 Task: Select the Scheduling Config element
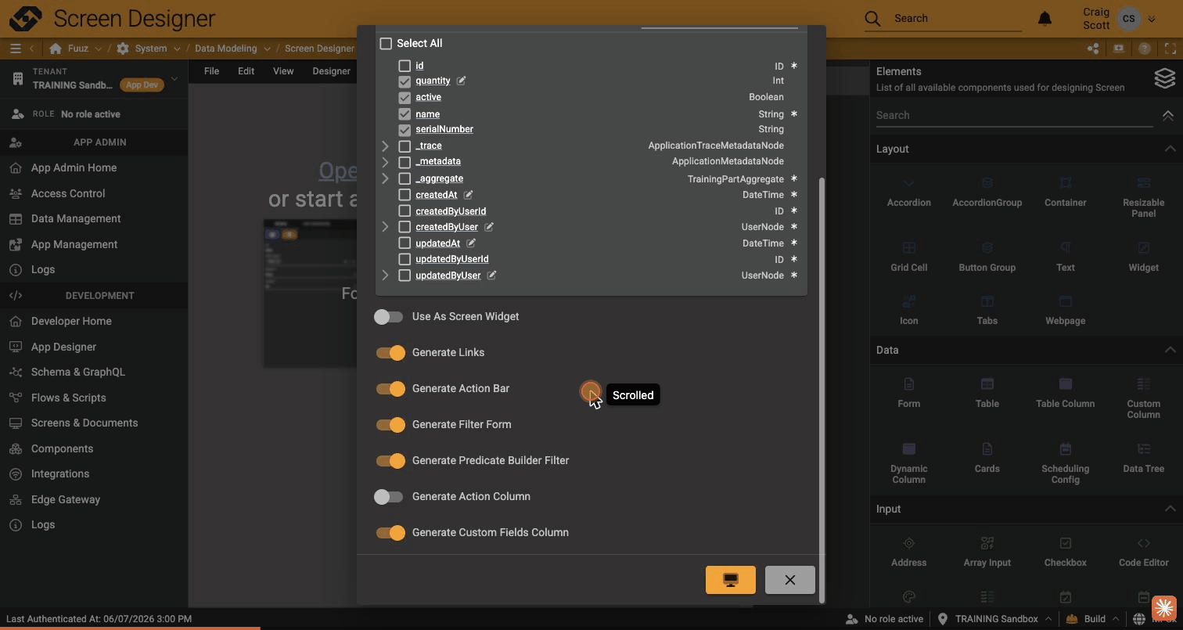point(1065,463)
